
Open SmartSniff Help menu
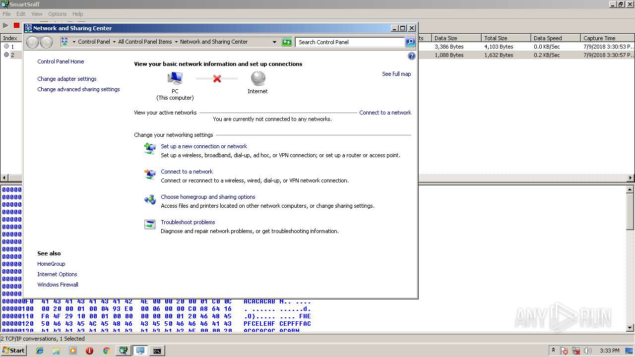(77, 14)
